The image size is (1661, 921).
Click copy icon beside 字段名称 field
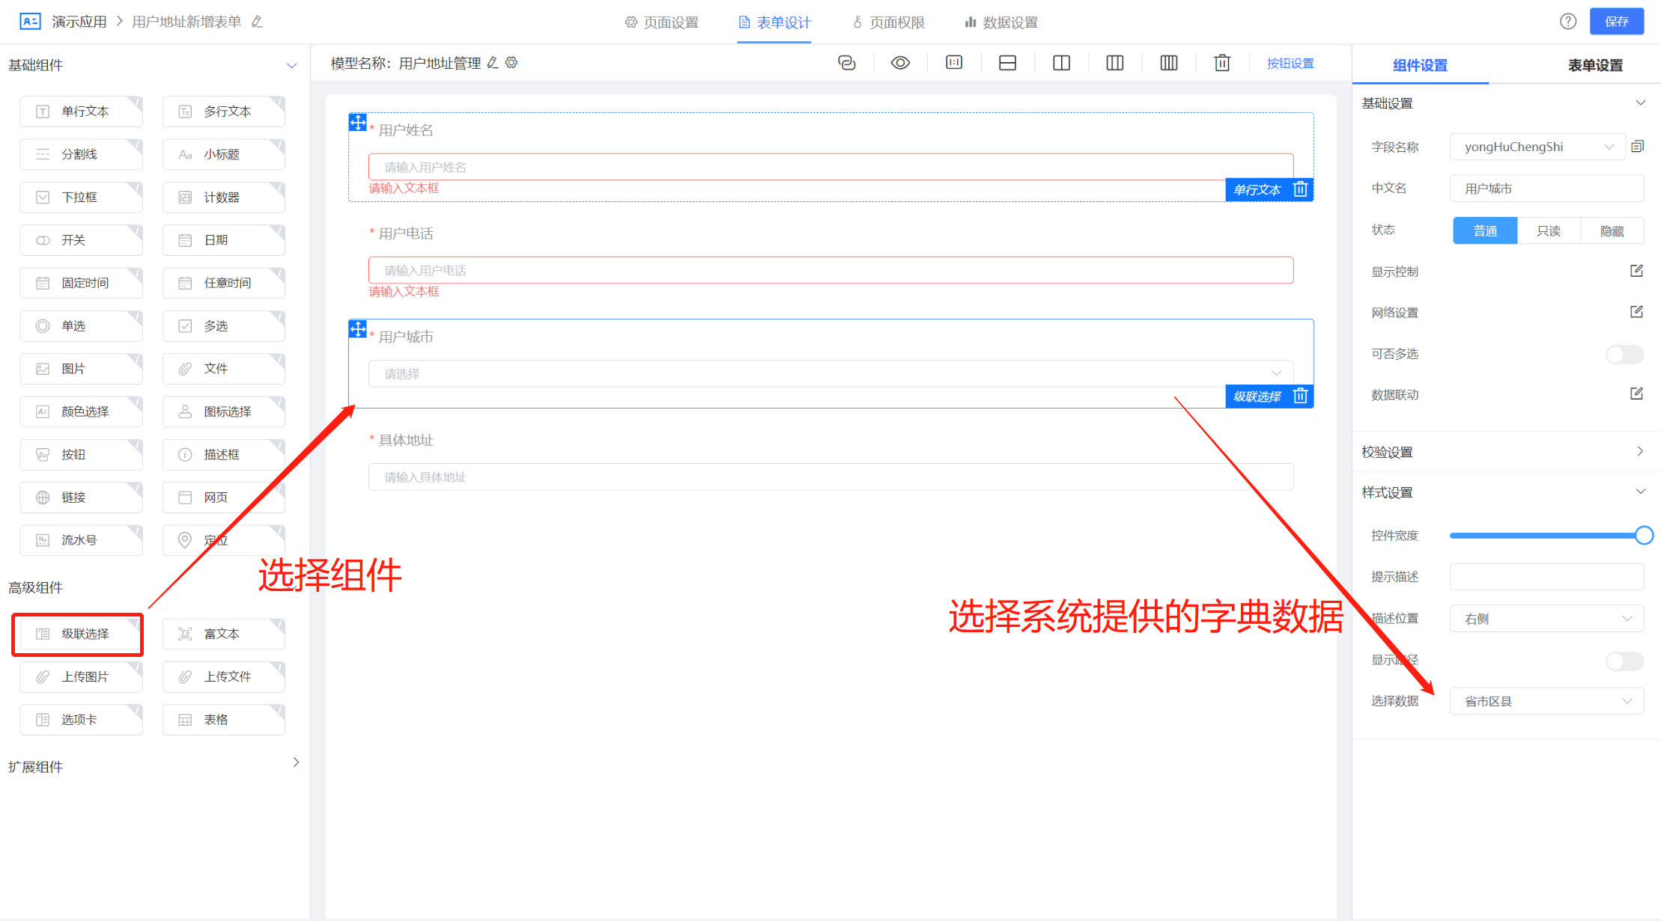click(x=1638, y=147)
